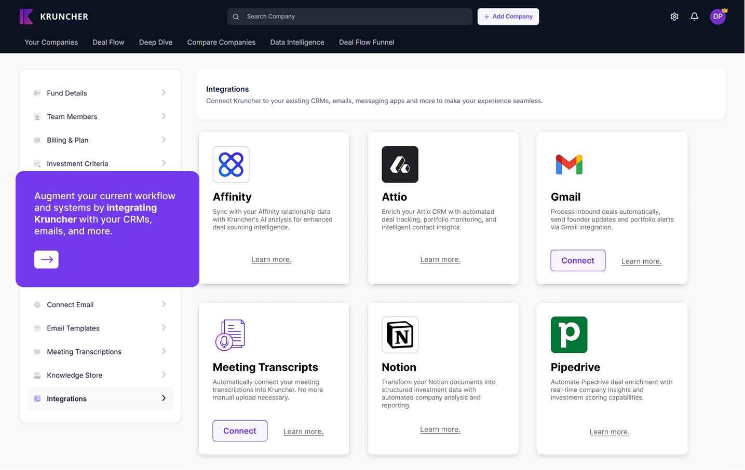This screenshot has width=745, height=470.
Task: Expand the Knowledge Store chevron
Action: point(164,375)
